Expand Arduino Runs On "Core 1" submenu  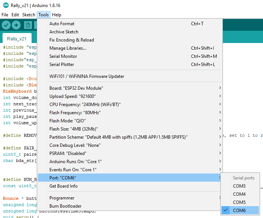130,162
